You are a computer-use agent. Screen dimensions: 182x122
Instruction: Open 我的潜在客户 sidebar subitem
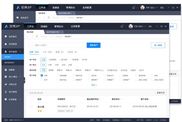[13, 63]
